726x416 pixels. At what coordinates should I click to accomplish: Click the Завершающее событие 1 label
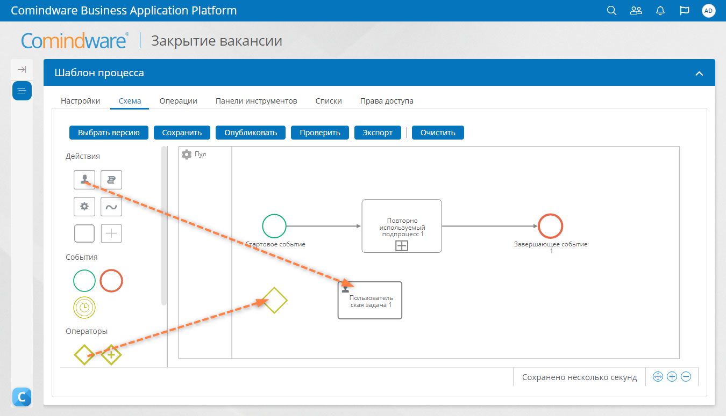[x=551, y=247]
